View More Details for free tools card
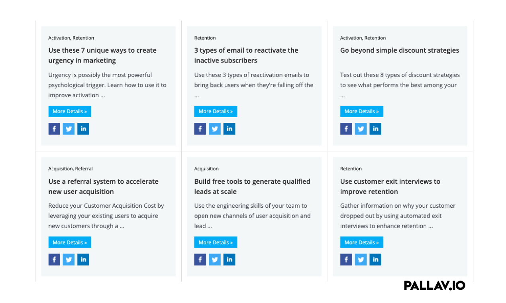Image resolution: width=506 pixels, height=303 pixels. [x=216, y=242]
